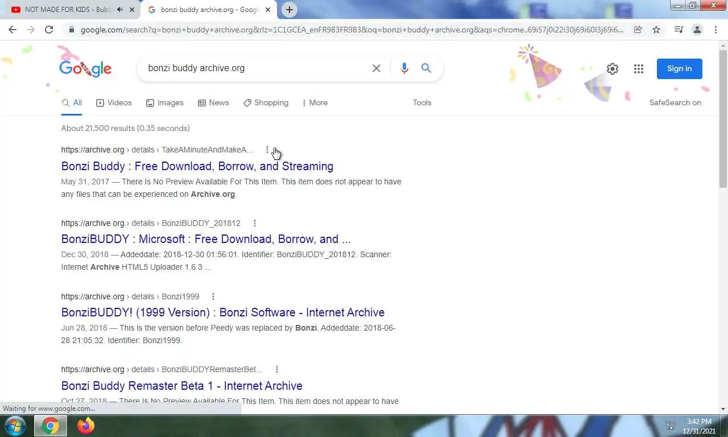The width and height of the screenshot is (728, 437).
Task: Open options for BonziBUDDY_201812 result
Action: 254,223
